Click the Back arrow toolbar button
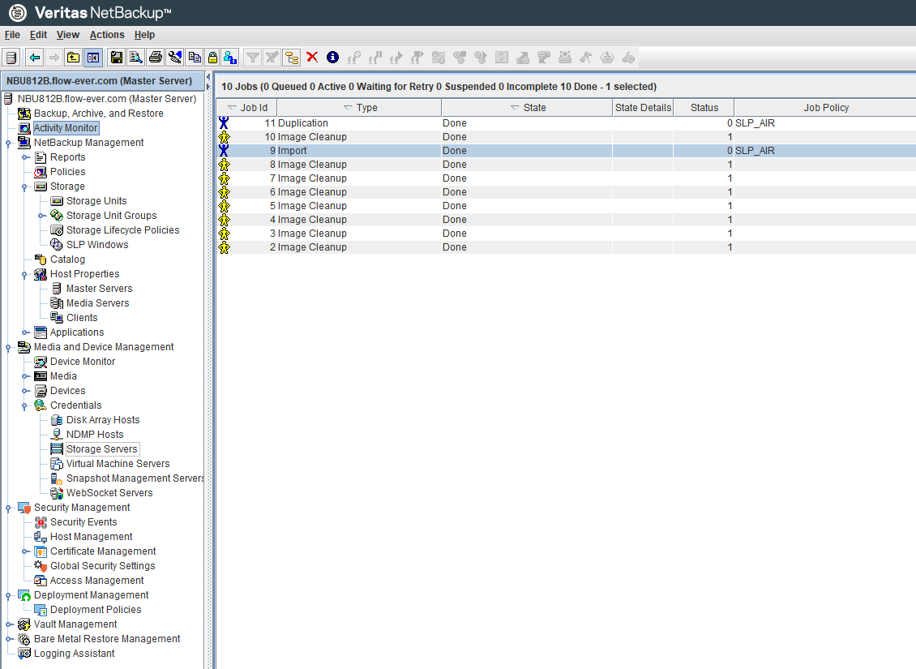Viewport: 916px width, 669px height. pyautogui.click(x=35, y=58)
